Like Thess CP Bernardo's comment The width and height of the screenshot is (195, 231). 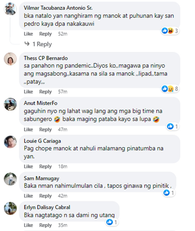pos(28,92)
